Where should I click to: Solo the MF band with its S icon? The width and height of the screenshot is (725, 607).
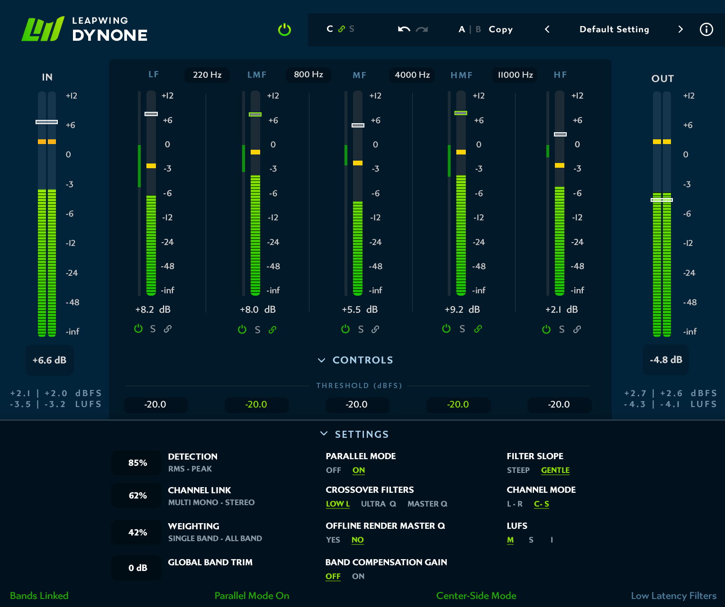pos(360,329)
